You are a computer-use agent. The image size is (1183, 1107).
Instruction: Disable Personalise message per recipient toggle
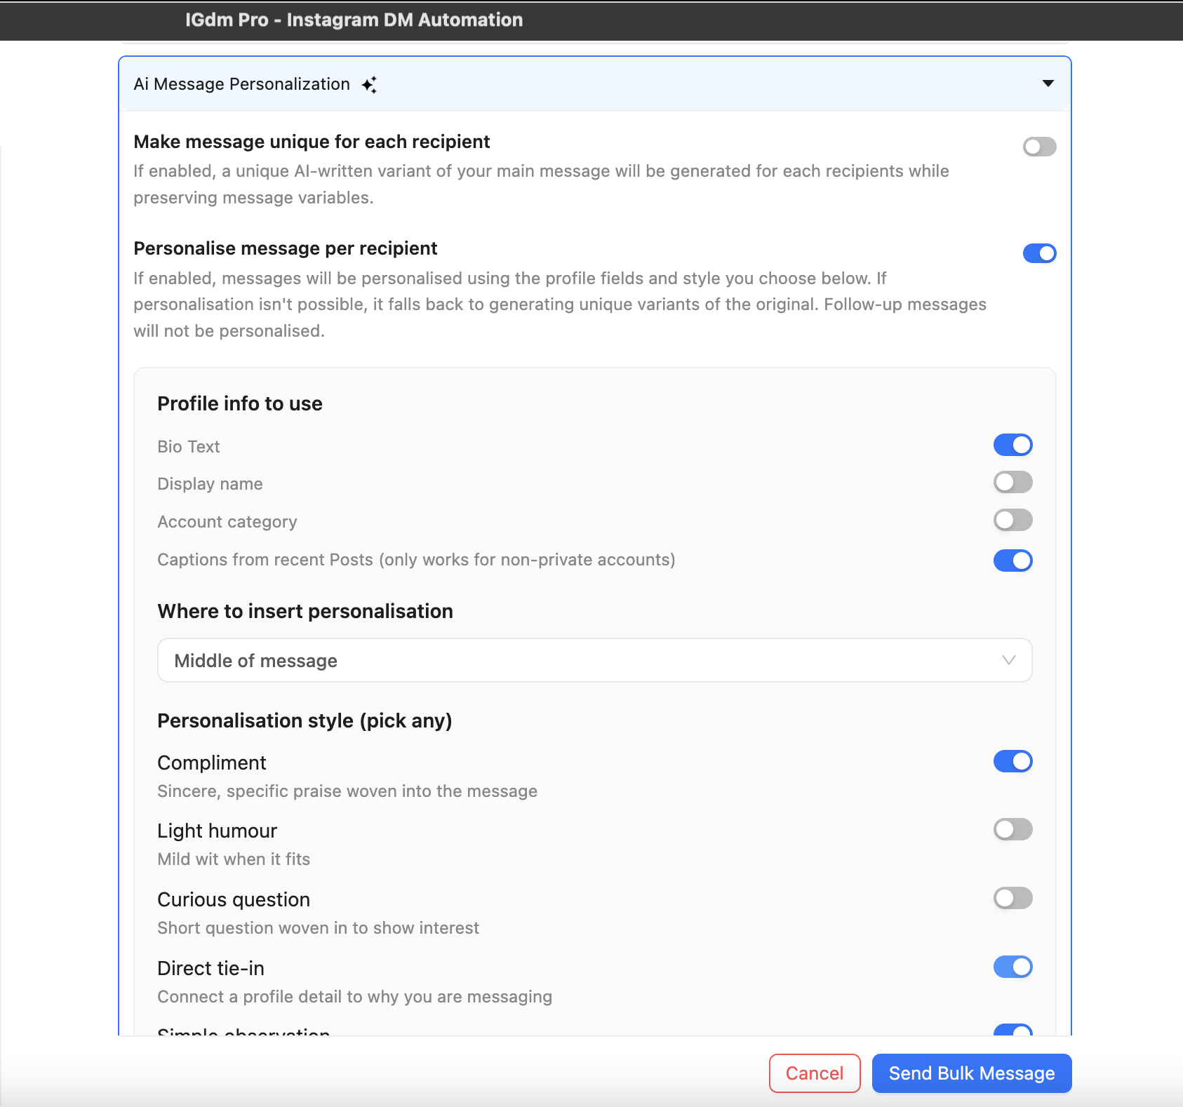tap(1039, 253)
